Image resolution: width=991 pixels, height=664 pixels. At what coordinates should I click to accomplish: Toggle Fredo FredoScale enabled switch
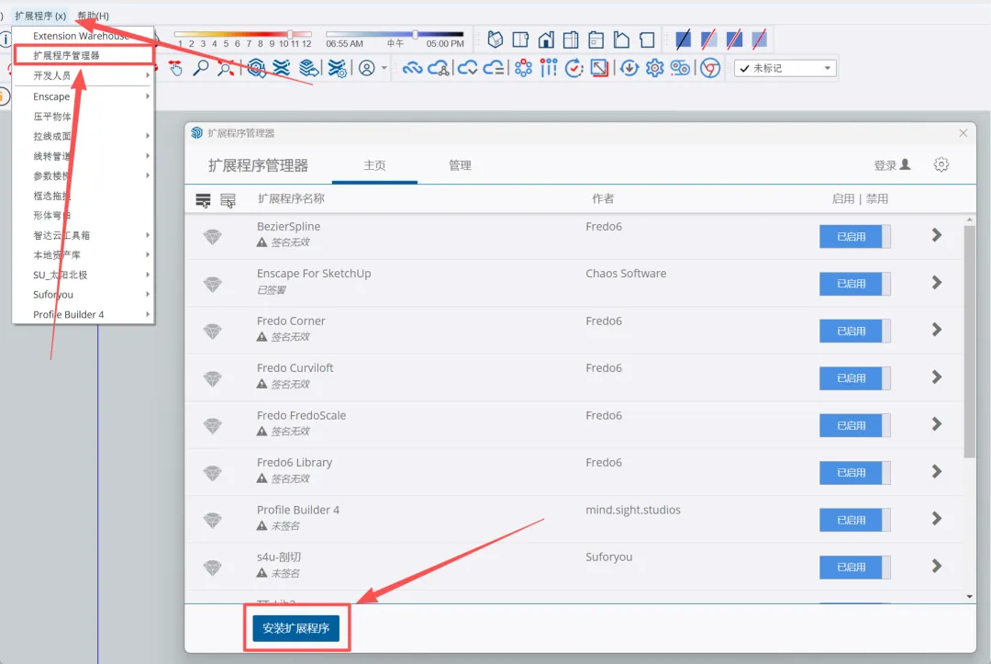pyautogui.click(x=854, y=425)
